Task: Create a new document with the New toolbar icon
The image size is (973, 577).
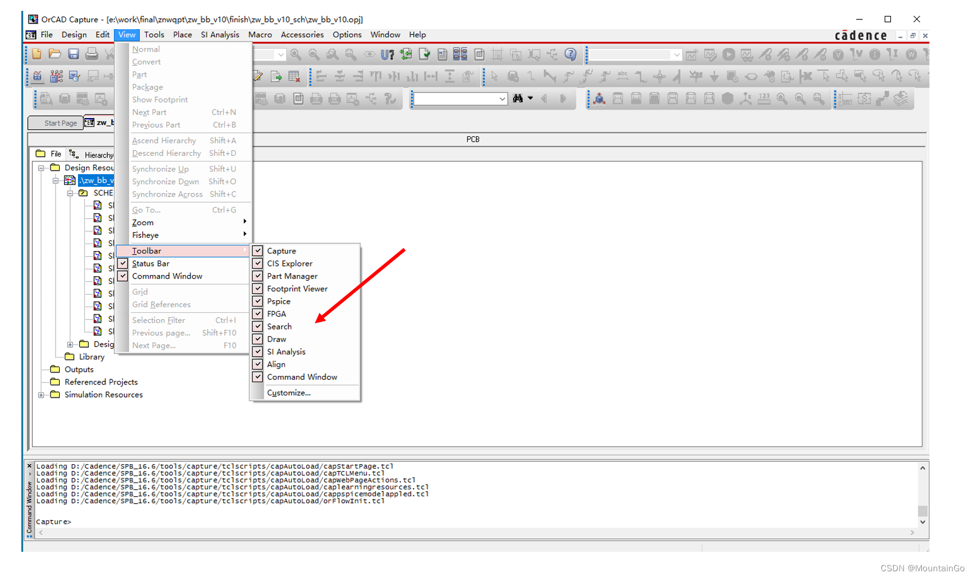Action: 36,54
